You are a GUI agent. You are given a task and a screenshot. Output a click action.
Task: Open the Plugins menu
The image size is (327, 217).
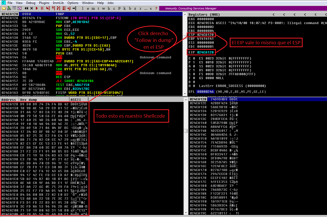pyautogui.click(x=44, y=3)
